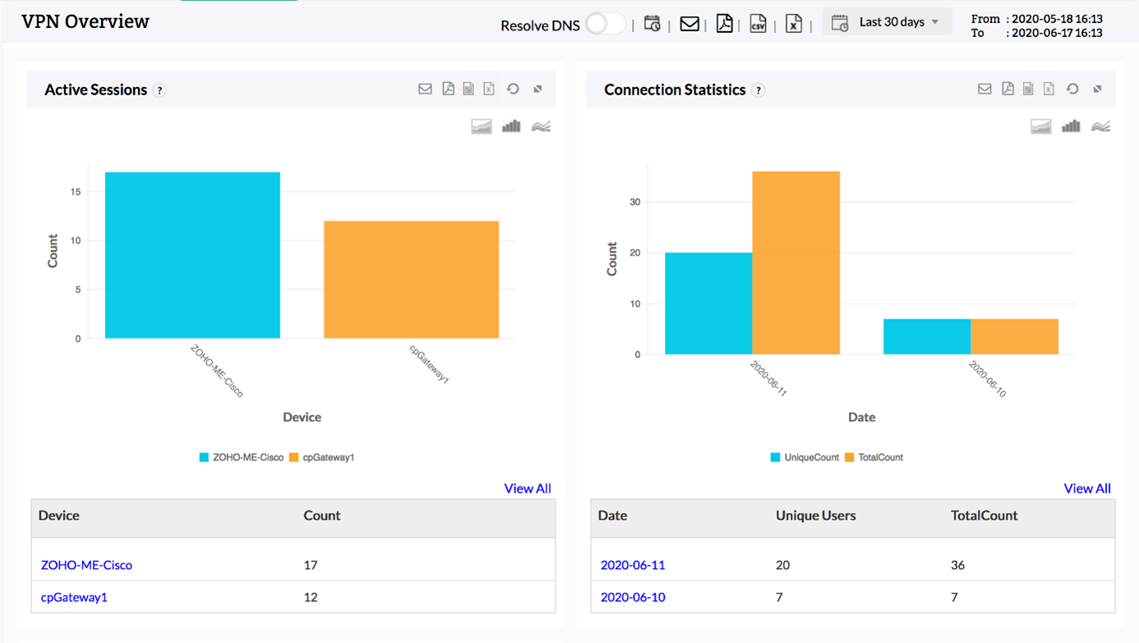Switch Active Sessions to area chart view
Image resolution: width=1139 pixels, height=643 pixels.
(x=482, y=126)
